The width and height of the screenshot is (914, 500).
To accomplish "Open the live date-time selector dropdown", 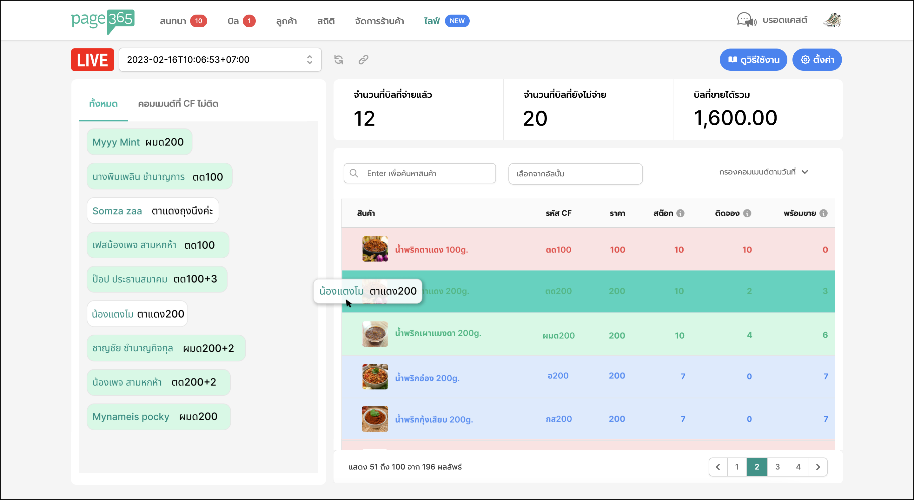I will point(309,60).
